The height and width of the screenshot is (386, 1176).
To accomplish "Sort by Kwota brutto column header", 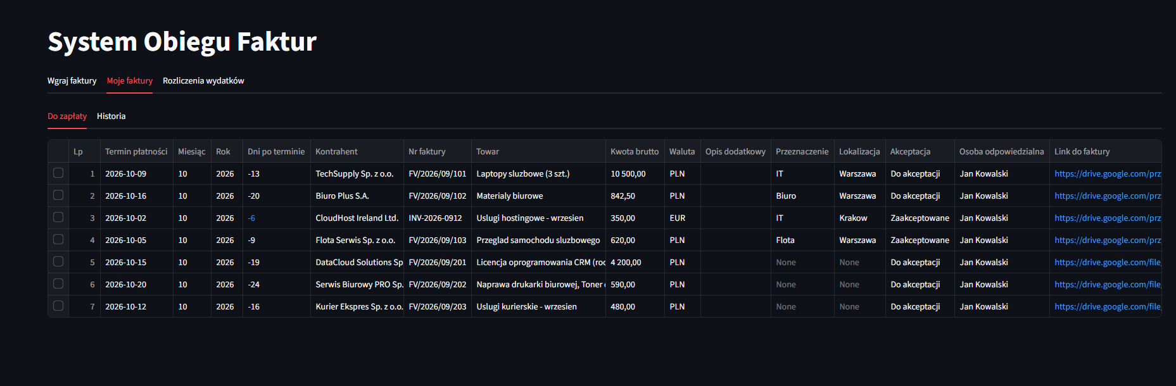I will 635,151.
